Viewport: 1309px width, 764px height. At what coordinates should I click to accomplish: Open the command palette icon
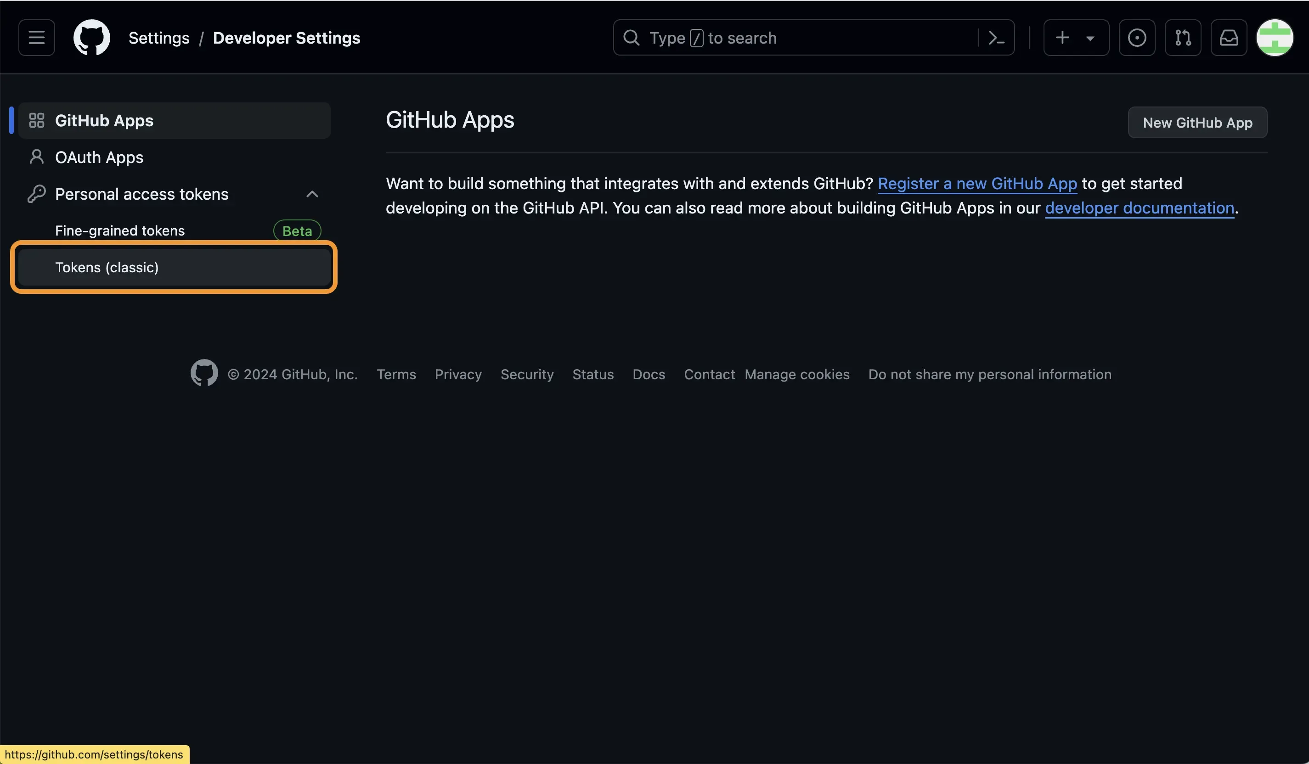point(996,37)
